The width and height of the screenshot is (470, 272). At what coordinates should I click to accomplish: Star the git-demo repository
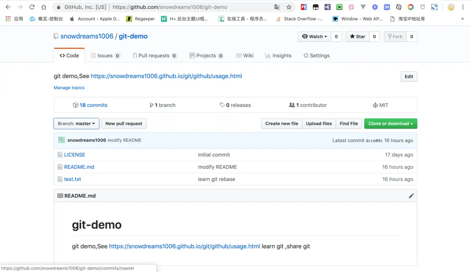coord(357,36)
